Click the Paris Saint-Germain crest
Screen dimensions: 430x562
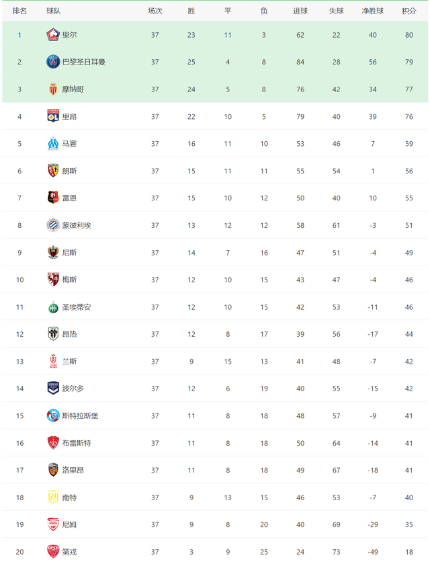click(x=53, y=62)
